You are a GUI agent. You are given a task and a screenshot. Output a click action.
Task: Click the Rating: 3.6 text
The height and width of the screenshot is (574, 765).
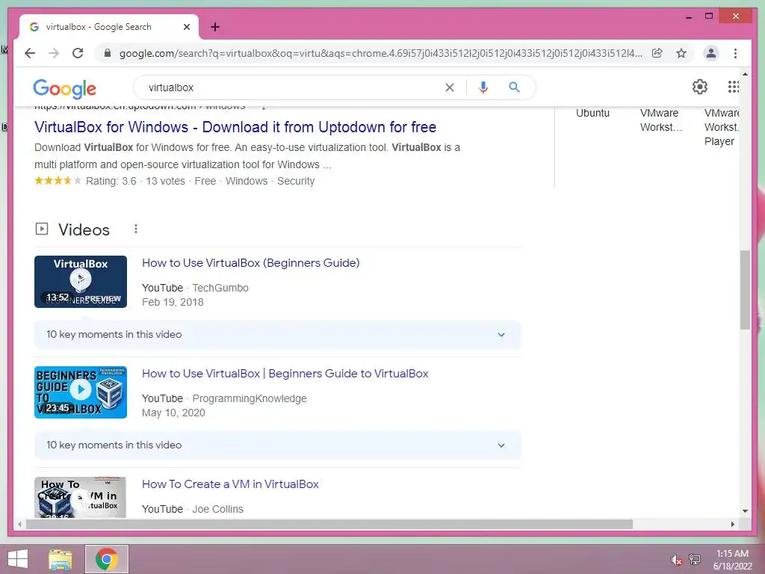coord(111,181)
